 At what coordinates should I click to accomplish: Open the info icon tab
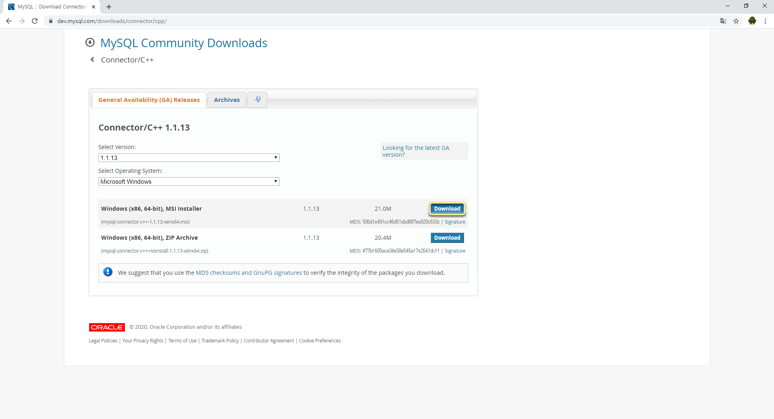coord(257,99)
